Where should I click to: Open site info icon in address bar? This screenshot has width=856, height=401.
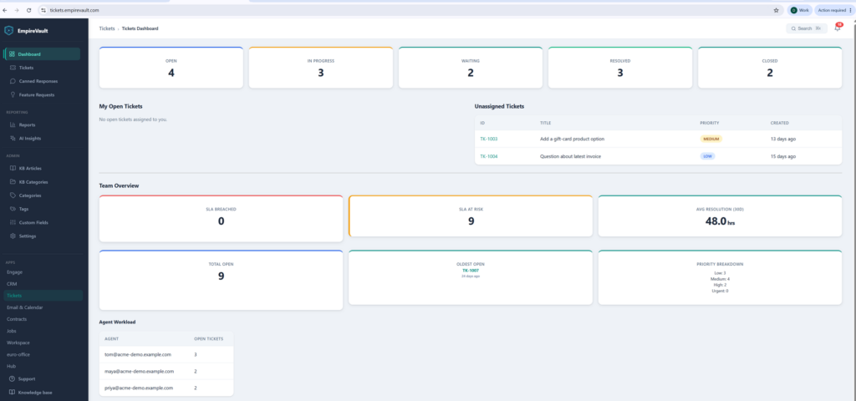[x=43, y=10]
